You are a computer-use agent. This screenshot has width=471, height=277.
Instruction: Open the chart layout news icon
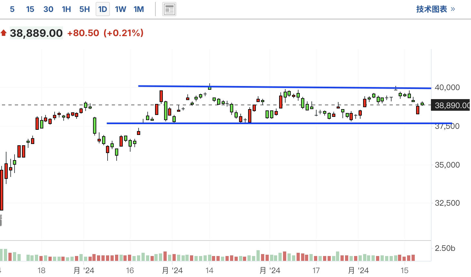pyautogui.click(x=169, y=9)
